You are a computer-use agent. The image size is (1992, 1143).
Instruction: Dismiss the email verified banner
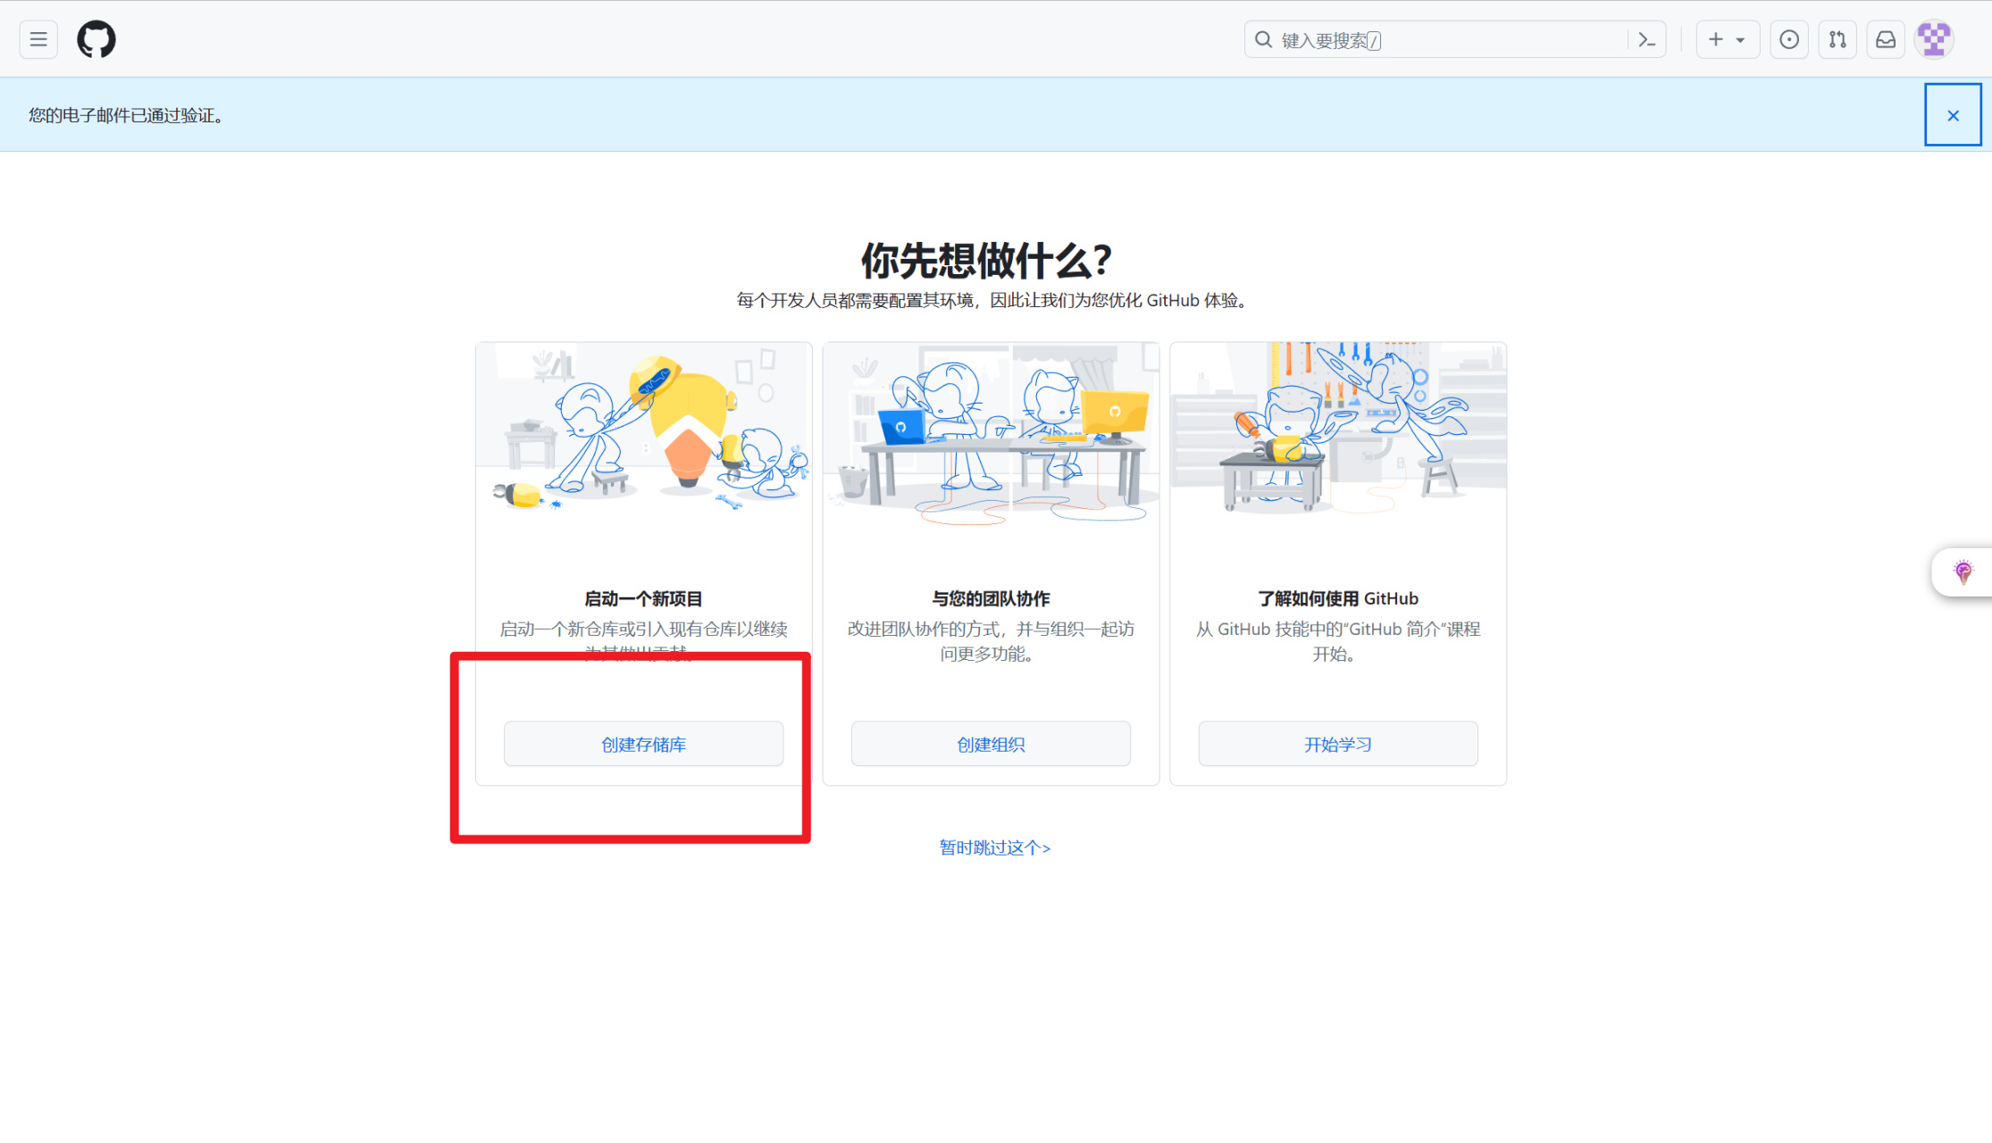click(1953, 115)
